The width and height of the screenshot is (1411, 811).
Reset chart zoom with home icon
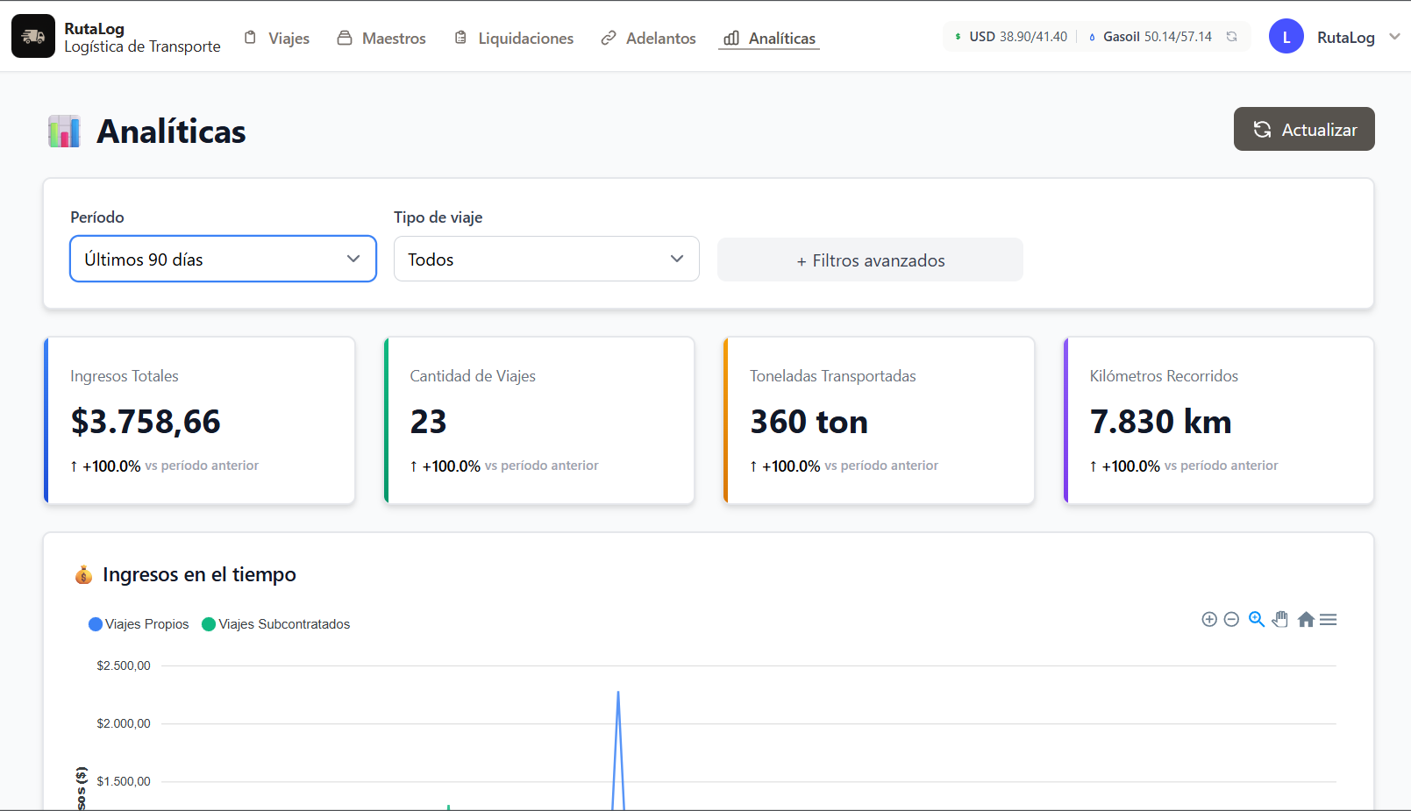pos(1306,620)
